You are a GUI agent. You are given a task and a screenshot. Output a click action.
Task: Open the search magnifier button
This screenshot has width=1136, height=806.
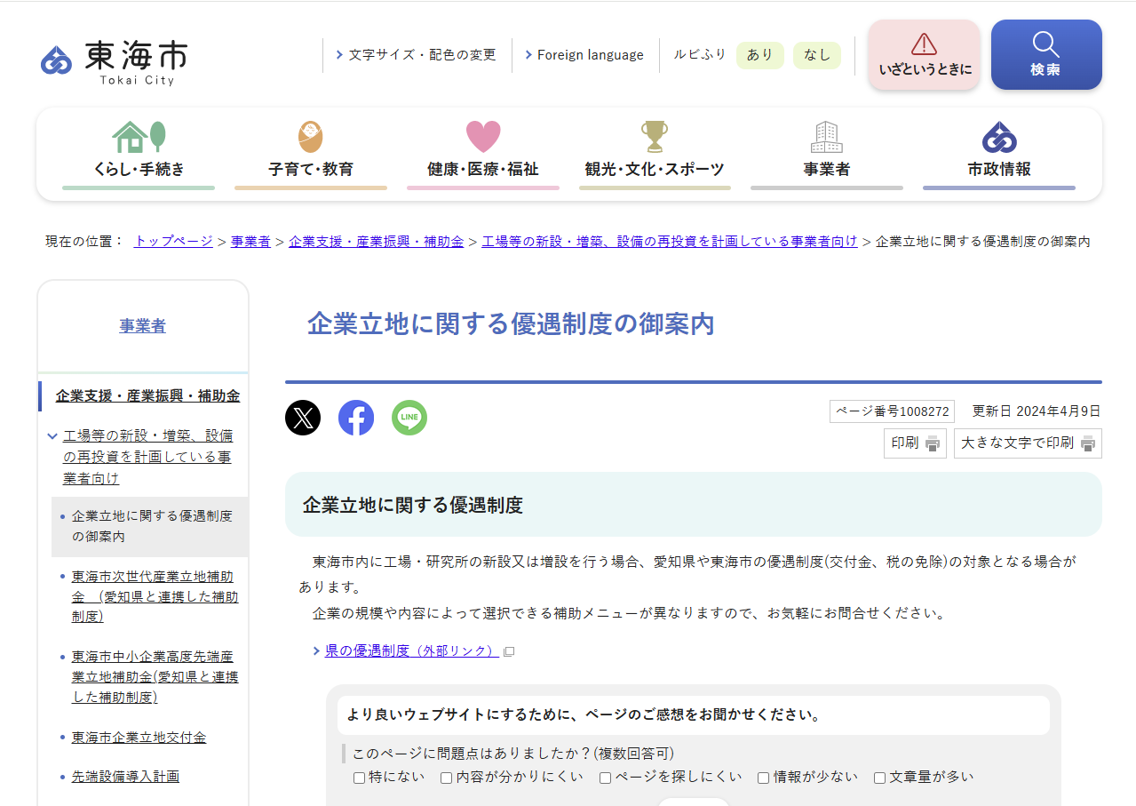click(1046, 55)
